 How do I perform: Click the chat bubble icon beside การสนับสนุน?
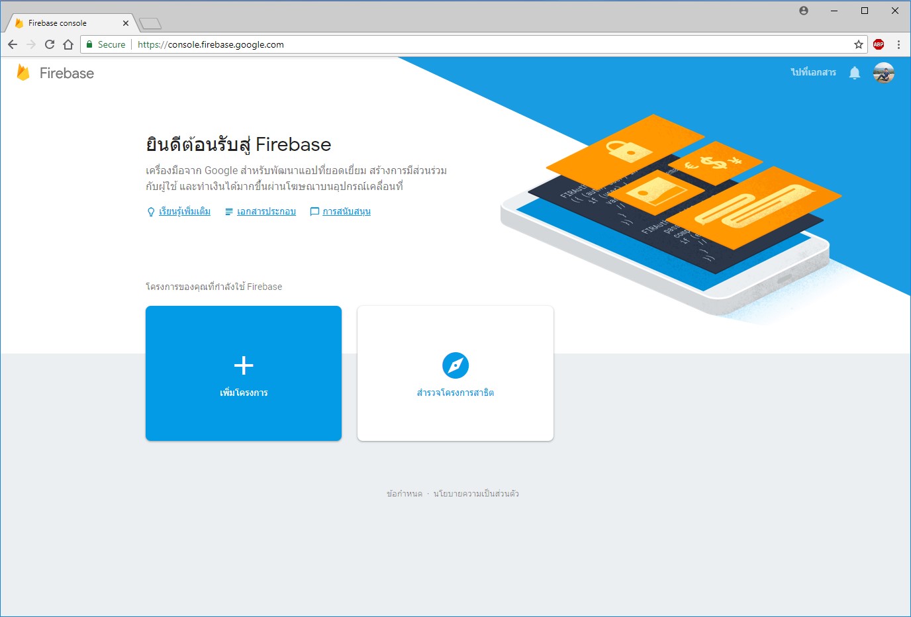(x=314, y=211)
